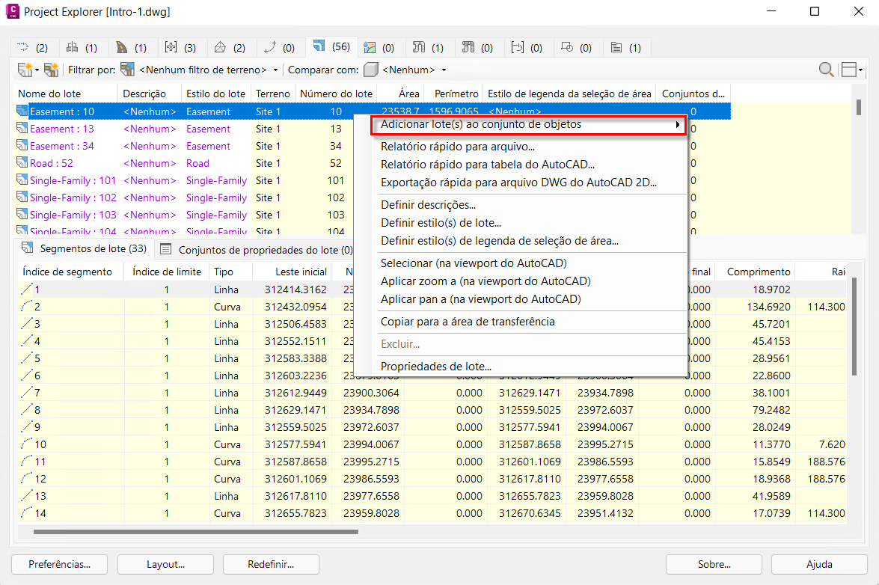Click the horizontal scrollbar of segments table
The width and height of the screenshot is (879, 585).
click(x=196, y=533)
